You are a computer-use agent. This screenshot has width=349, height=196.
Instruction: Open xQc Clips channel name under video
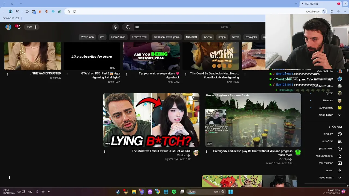pyautogui.click(x=284, y=159)
